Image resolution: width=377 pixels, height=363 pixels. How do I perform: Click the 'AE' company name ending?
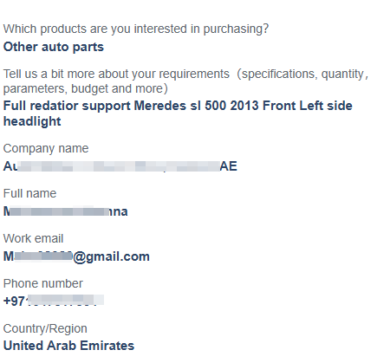tap(229, 166)
